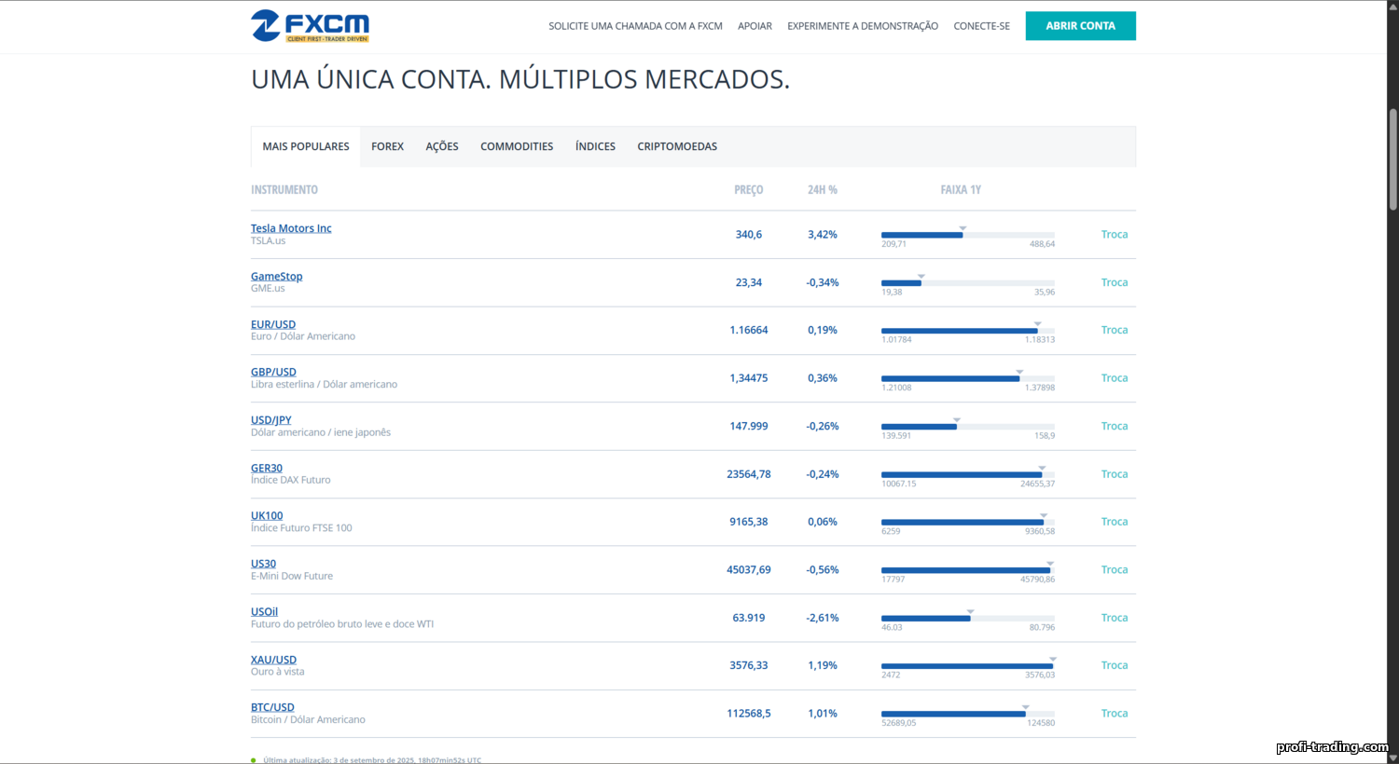Open the BTC/USD instrument link
Screen dimensions: 1399x764
coord(272,707)
